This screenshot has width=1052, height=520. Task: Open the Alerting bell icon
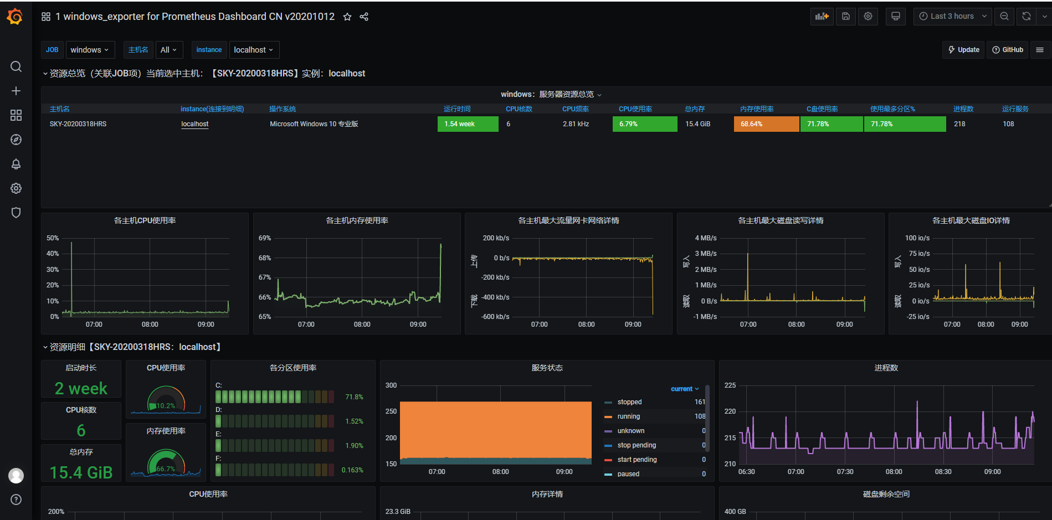16,164
